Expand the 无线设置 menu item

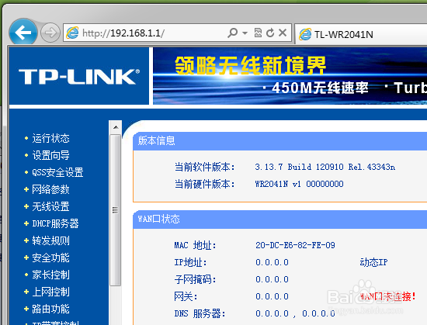[50, 206]
